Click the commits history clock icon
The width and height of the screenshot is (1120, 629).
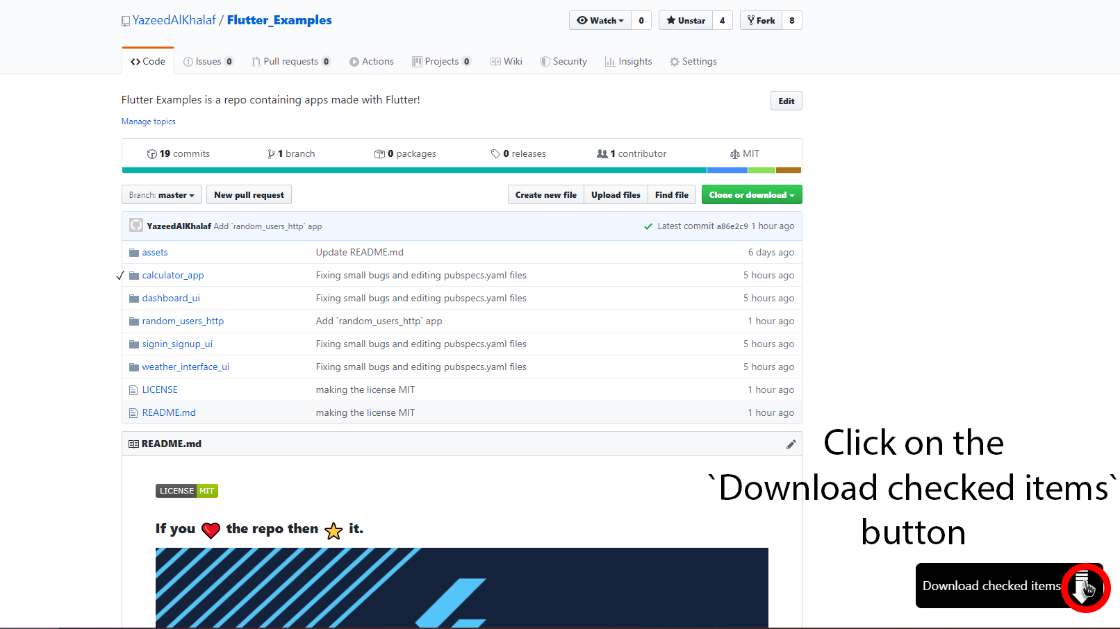152,154
